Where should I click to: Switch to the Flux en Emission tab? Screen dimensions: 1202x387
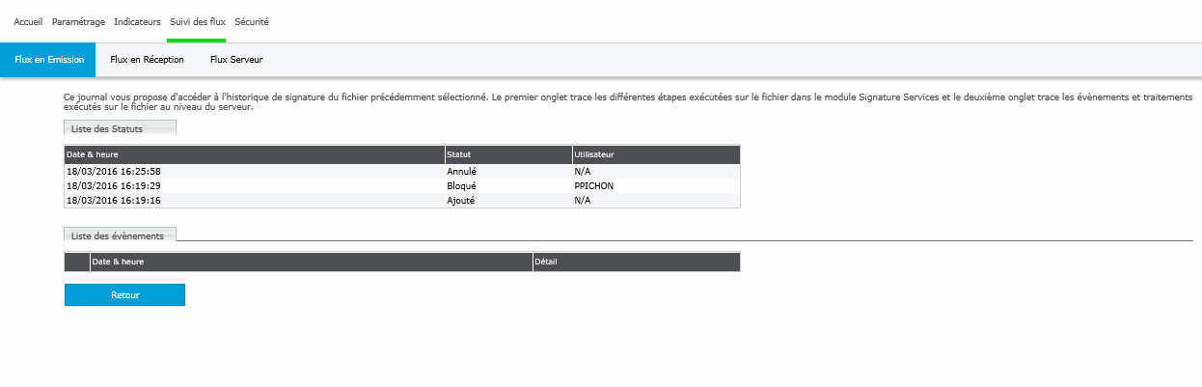coord(48,60)
